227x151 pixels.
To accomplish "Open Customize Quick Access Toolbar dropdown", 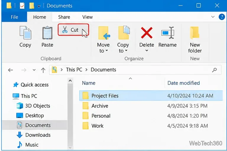I will tap(39, 6).
